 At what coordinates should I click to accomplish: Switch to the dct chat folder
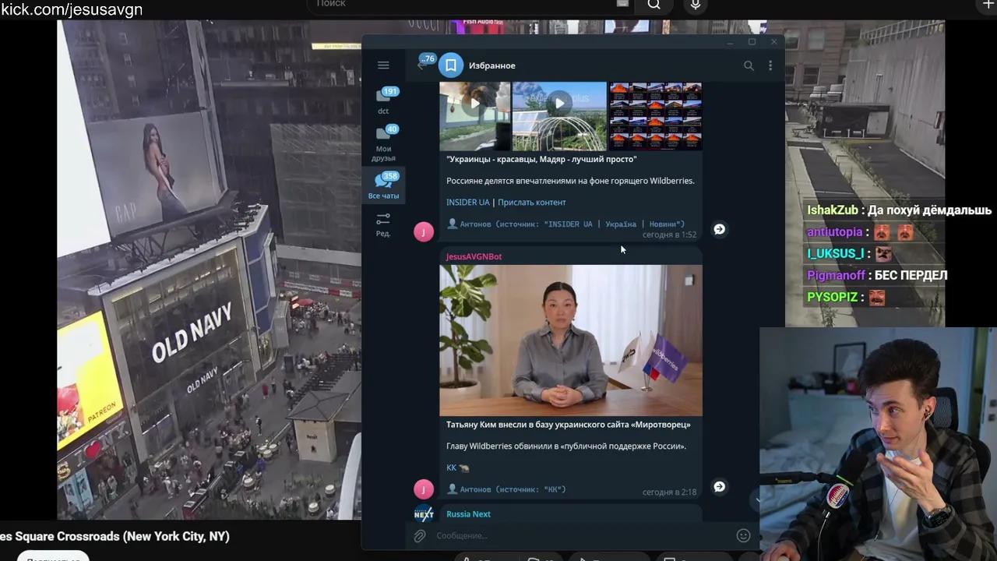[383, 101]
